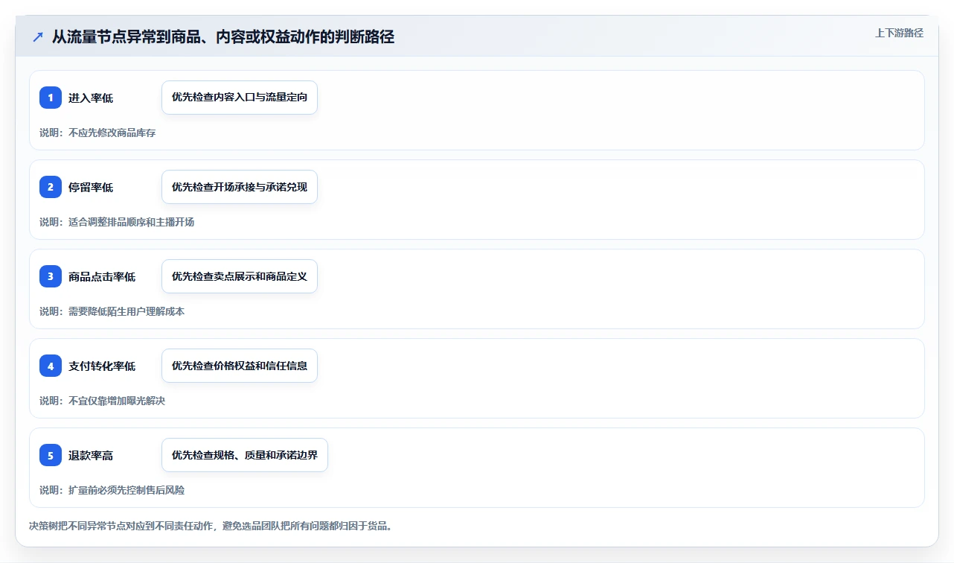Click the blue arrow icon beside the title
Viewport: 954px width, 563px height.
pos(38,36)
